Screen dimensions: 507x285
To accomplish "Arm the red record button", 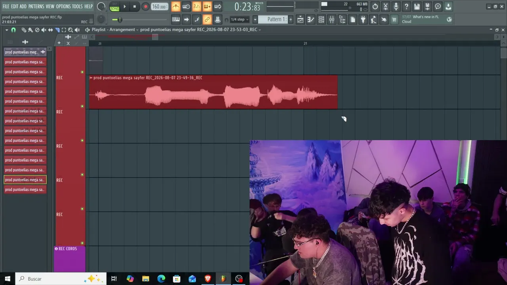I will [x=145, y=7].
